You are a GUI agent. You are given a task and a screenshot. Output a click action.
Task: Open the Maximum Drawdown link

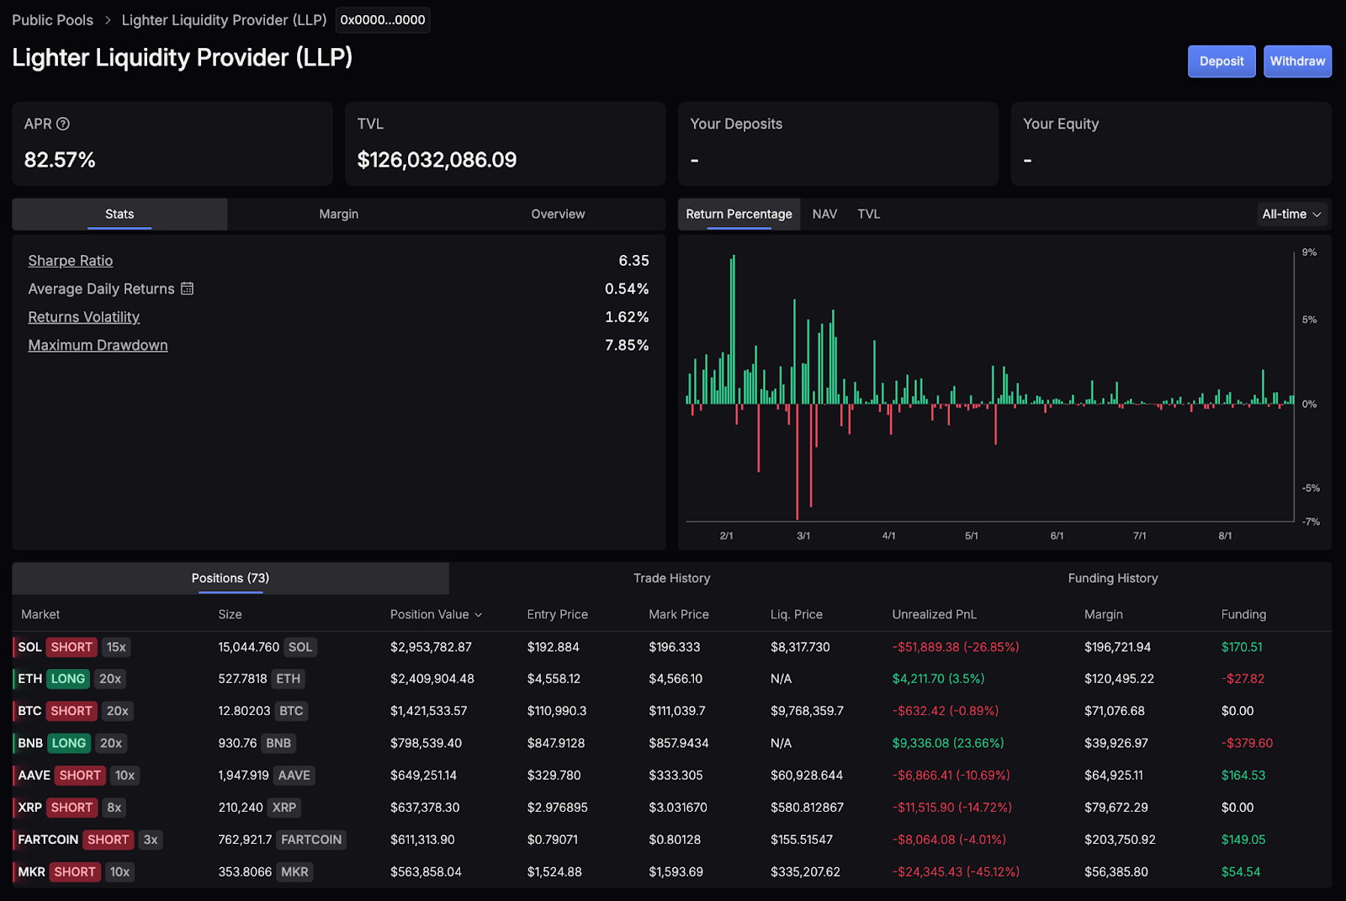point(98,346)
